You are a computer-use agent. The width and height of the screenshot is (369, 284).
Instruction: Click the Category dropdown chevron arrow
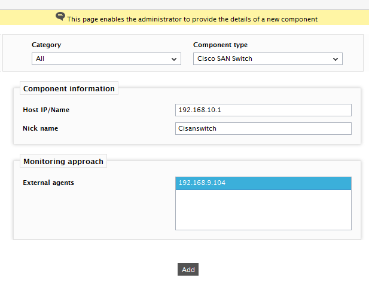(174, 59)
